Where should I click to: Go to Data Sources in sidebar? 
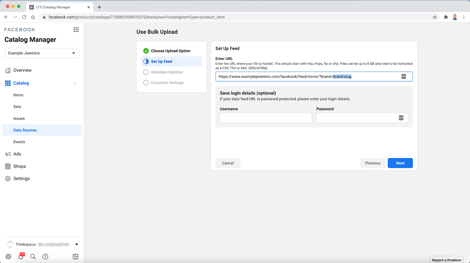[x=25, y=130]
